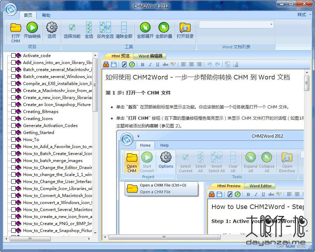Screen dimensions: 315x252
Task: Click the topic tree's scroll-right arrow
Action: tap(89, 239)
